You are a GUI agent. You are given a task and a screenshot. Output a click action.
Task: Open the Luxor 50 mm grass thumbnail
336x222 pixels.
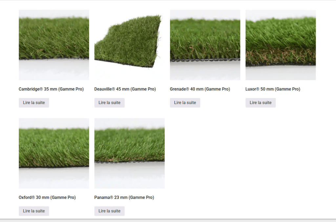(281, 45)
